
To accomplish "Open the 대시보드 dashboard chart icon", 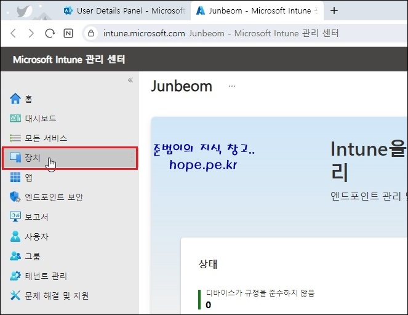I will coord(15,118).
